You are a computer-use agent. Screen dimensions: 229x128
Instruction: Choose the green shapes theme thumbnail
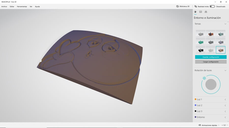(x=201, y=42)
